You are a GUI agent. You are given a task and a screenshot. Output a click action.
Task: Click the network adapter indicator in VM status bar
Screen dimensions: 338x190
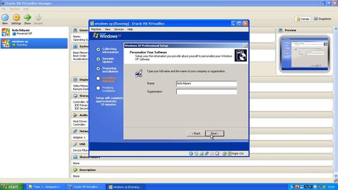point(206,154)
